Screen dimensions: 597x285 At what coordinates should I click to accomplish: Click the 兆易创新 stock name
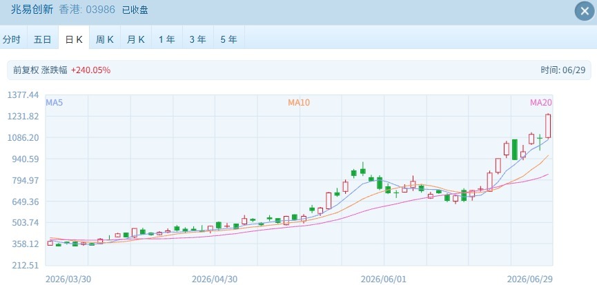click(32, 9)
